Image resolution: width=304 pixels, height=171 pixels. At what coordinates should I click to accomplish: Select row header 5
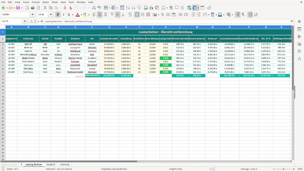click(x=3, y=51)
